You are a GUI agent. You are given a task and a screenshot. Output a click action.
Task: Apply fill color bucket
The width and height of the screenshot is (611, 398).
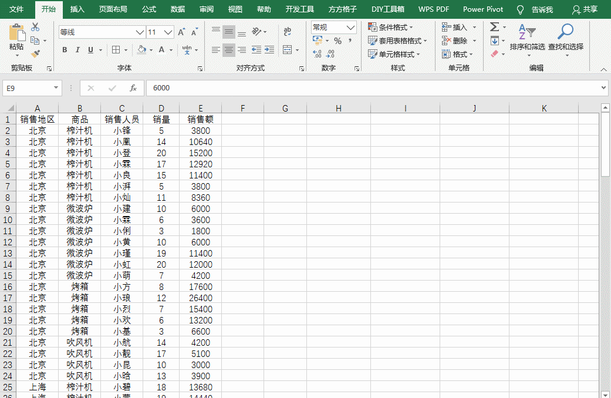[142, 50]
